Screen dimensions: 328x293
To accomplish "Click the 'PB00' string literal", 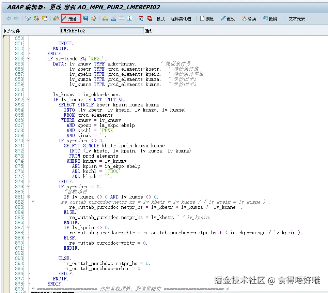I will 112,171.
